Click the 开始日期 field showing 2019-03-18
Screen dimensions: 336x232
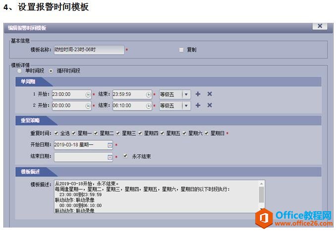83,145
